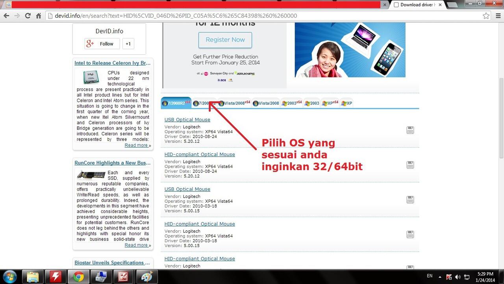Switch to the Vista/2008 x64 driver tab
Screen dimensions: 504x284
236,103
